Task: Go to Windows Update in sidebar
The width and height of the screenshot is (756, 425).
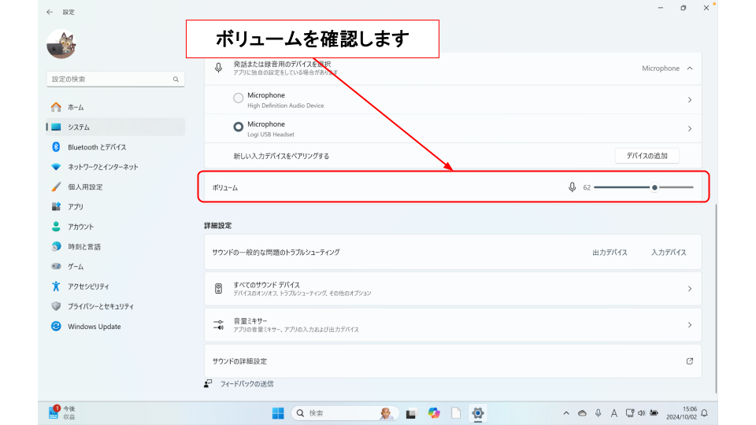Action: coord(94,327)
